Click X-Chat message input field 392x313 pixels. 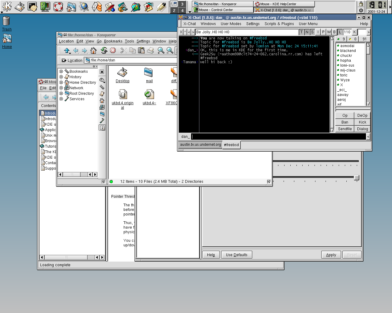pyautogui.click(x=279, y=137)
